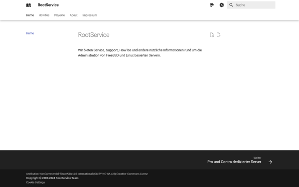The height and width of the screenshot is (187, 299).
Task: Open Cookie Settings in the footer
Action: tap(35, 183)
